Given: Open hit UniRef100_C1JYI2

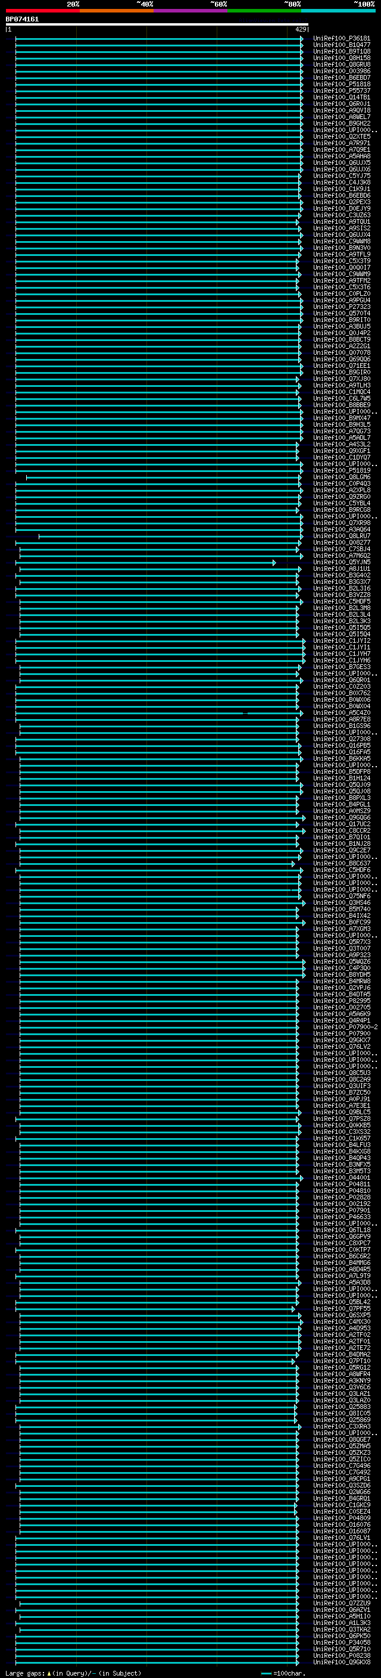Looking at the screenshot, I should click(341, 640).
